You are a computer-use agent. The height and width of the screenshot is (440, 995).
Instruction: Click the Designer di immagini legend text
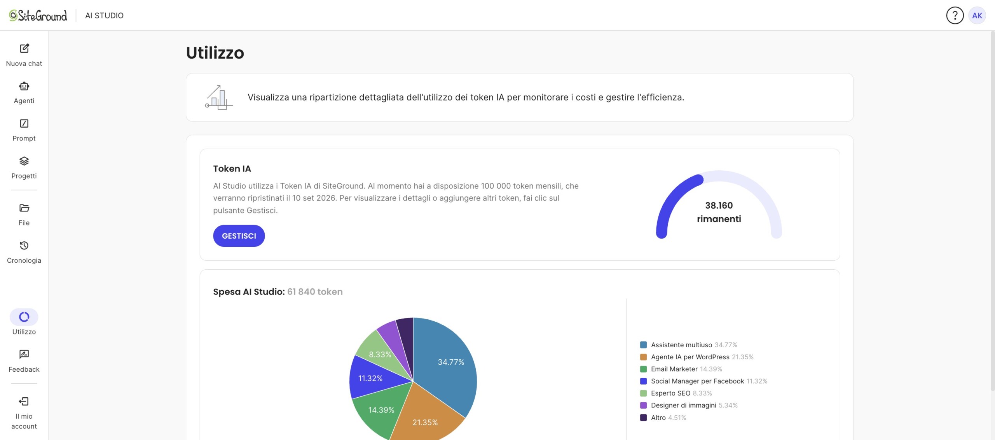683,405
